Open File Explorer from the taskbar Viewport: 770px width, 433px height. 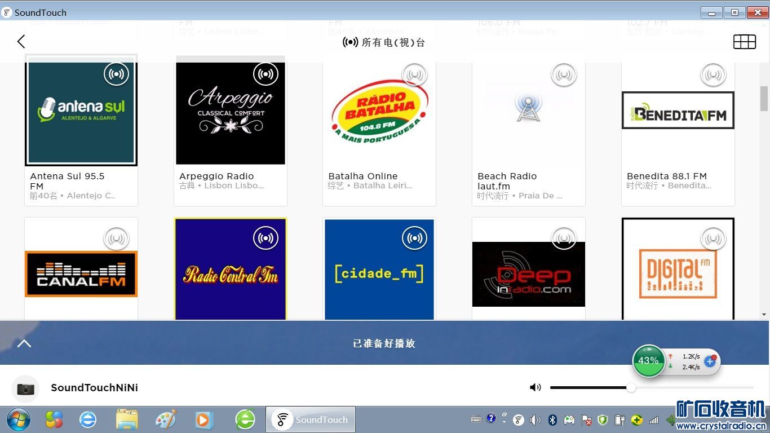coord(127,419)
